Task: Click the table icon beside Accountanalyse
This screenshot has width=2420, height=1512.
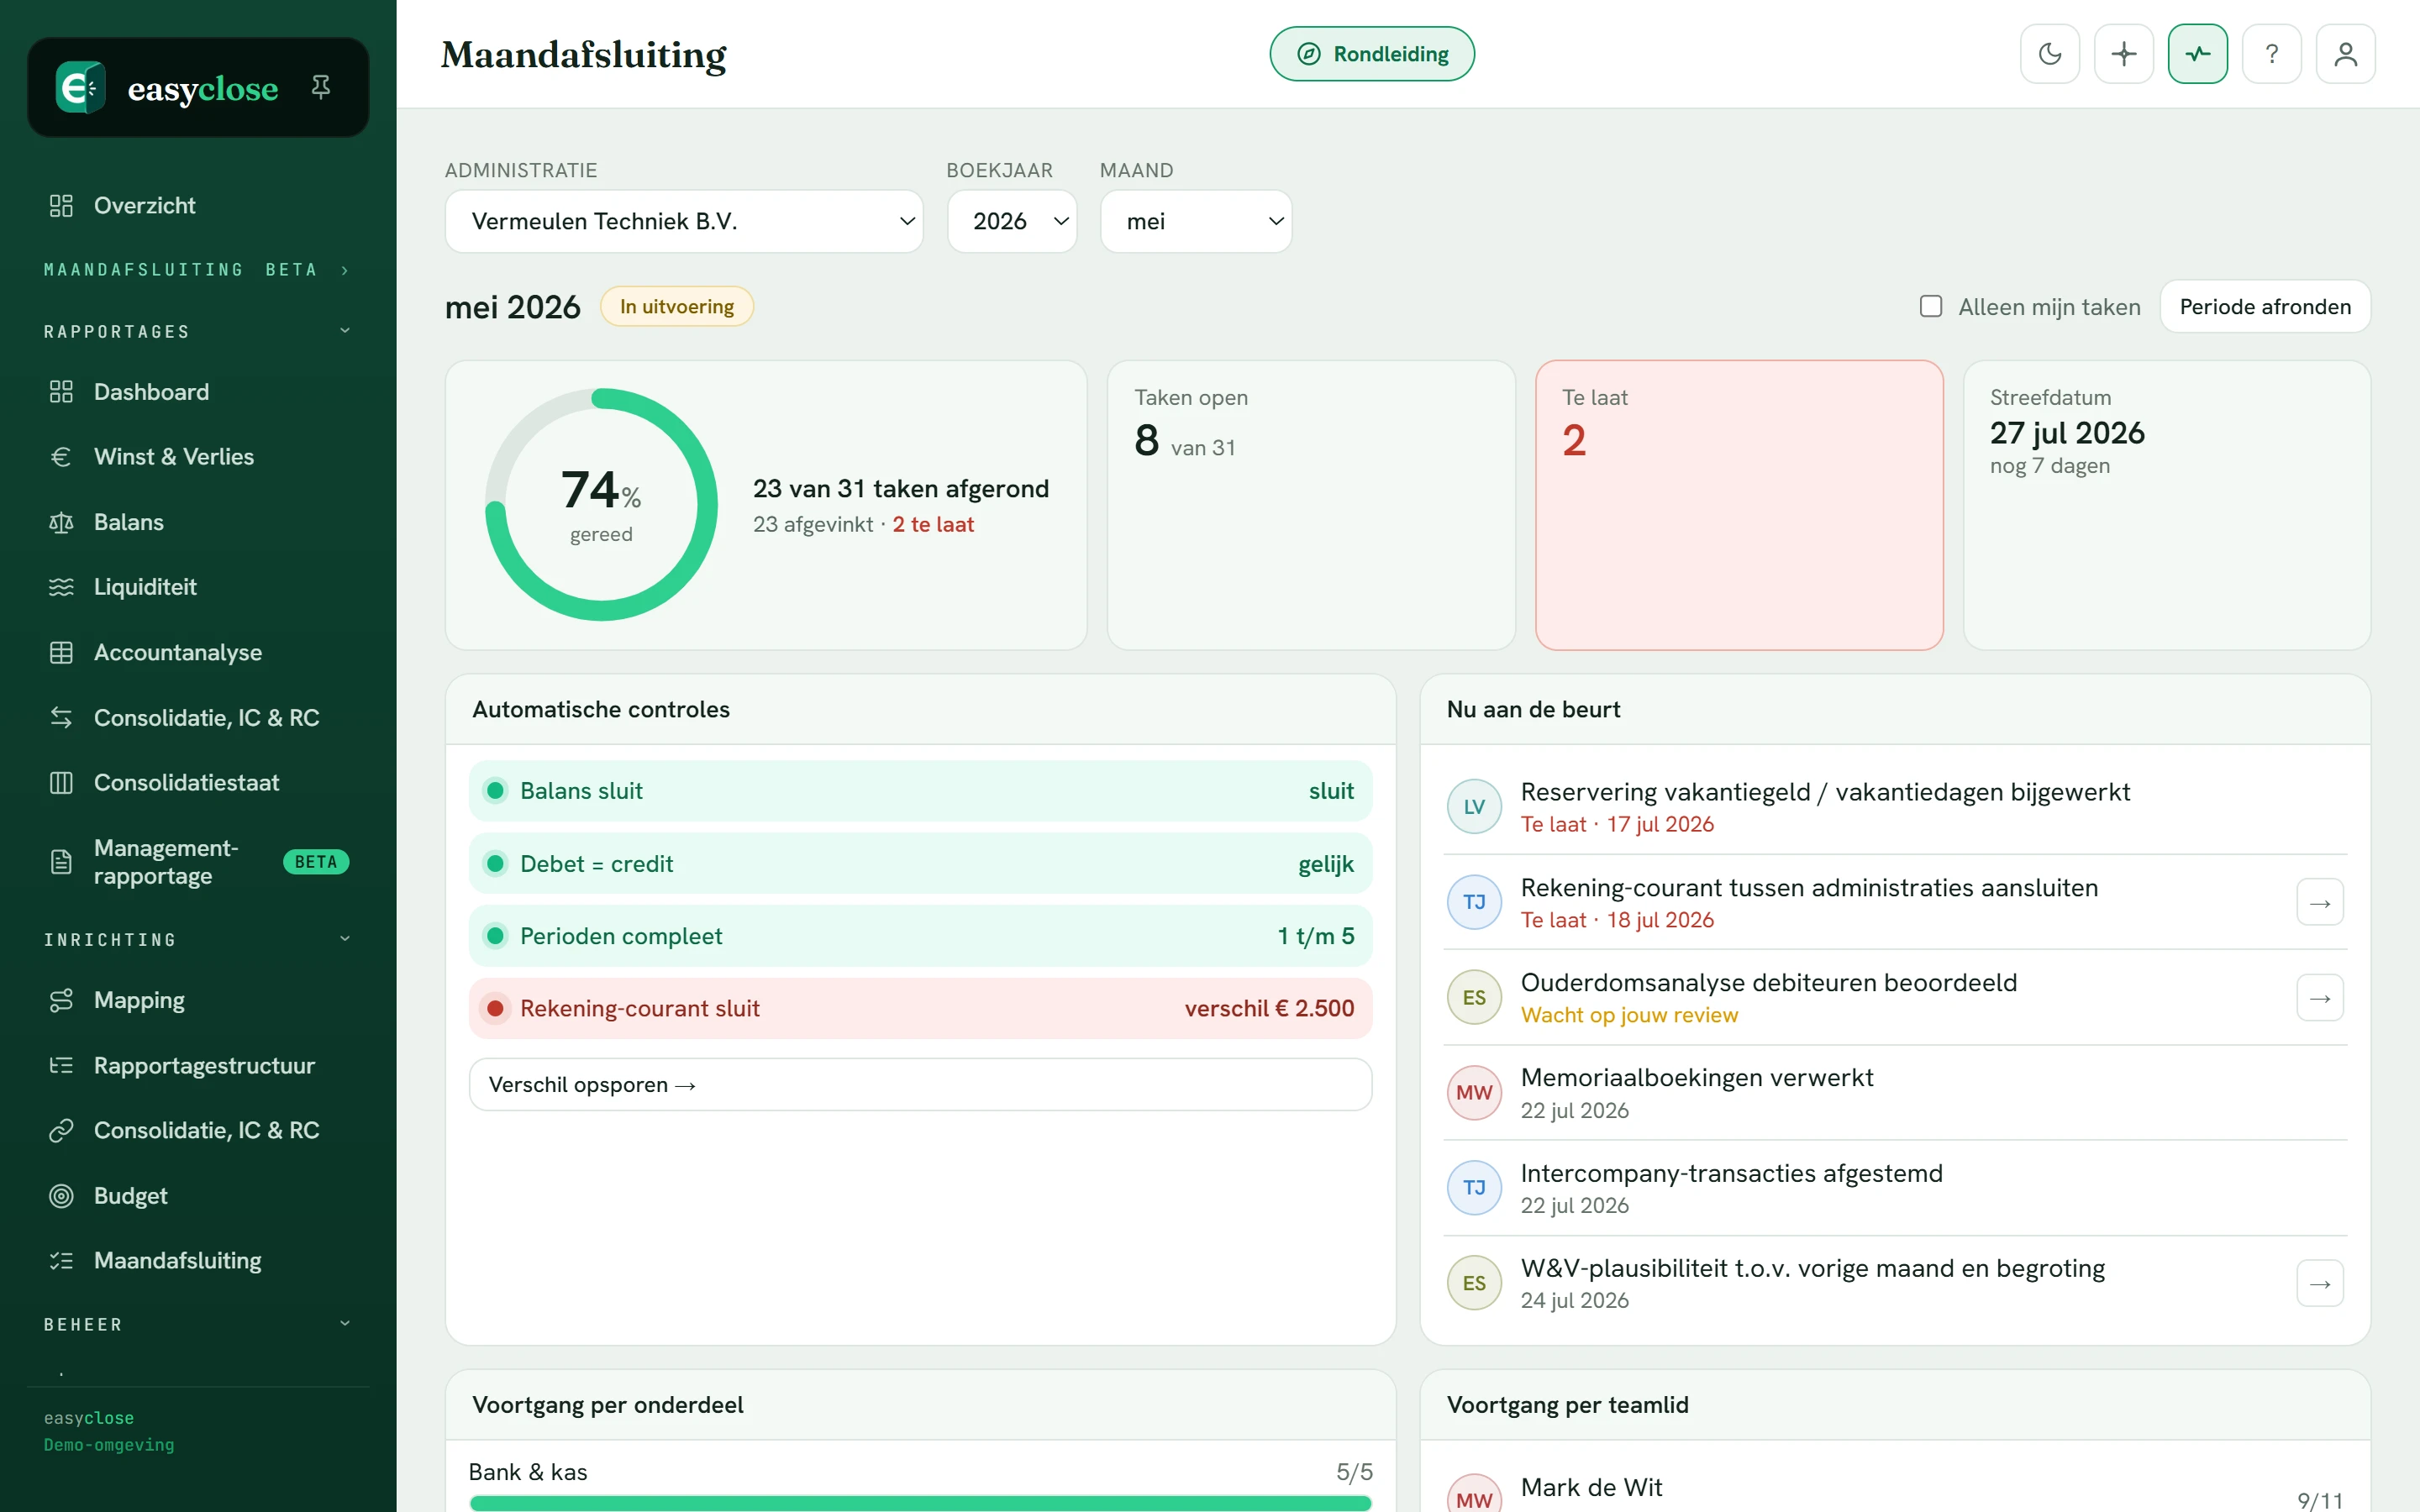Action: 61,653
